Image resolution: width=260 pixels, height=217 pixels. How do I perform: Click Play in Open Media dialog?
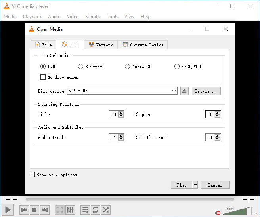click(182, 185)
